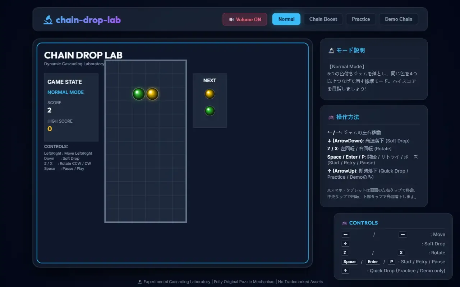Click the green gem in NEXT preview
This screenshot has width=460, height=287.
[210, 111]
